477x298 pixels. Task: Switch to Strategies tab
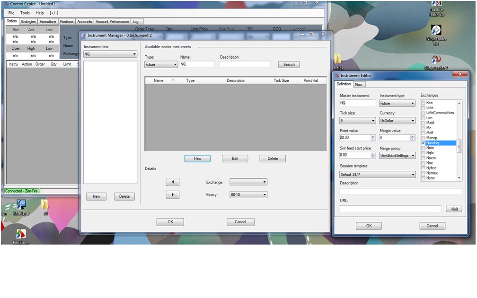(28, 22)
